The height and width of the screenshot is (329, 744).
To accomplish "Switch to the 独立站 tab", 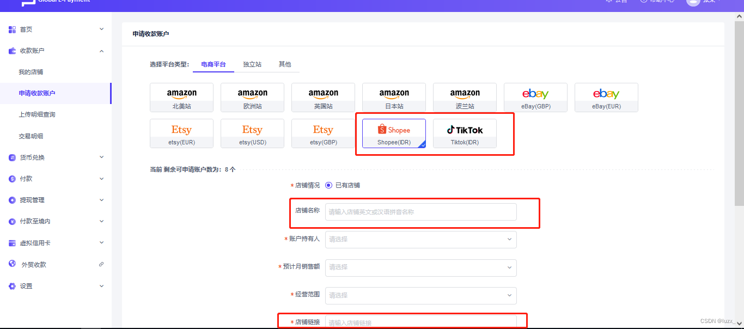I will [252, 64].
